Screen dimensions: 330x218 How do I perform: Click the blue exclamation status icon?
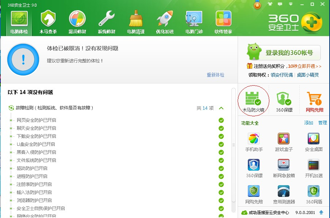tap(23, 59)
